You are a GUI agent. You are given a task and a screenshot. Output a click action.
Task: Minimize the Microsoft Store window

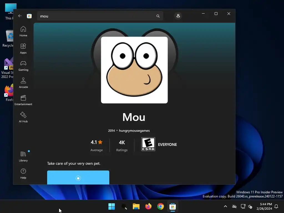pyautogui.click(x=203, y=14)
